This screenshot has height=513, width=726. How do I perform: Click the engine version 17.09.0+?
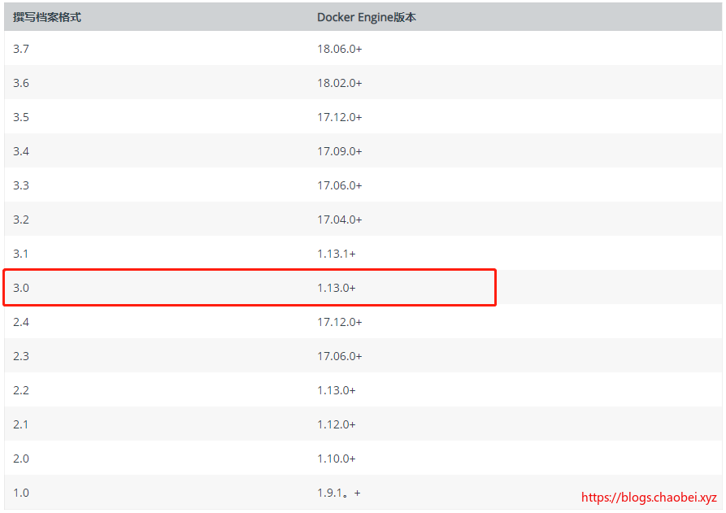point(339,151)
